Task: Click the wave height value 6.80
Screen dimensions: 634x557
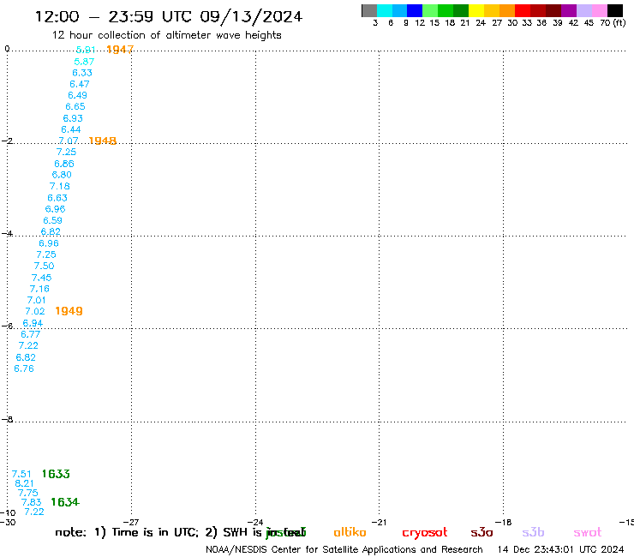Action: [62, 175]
